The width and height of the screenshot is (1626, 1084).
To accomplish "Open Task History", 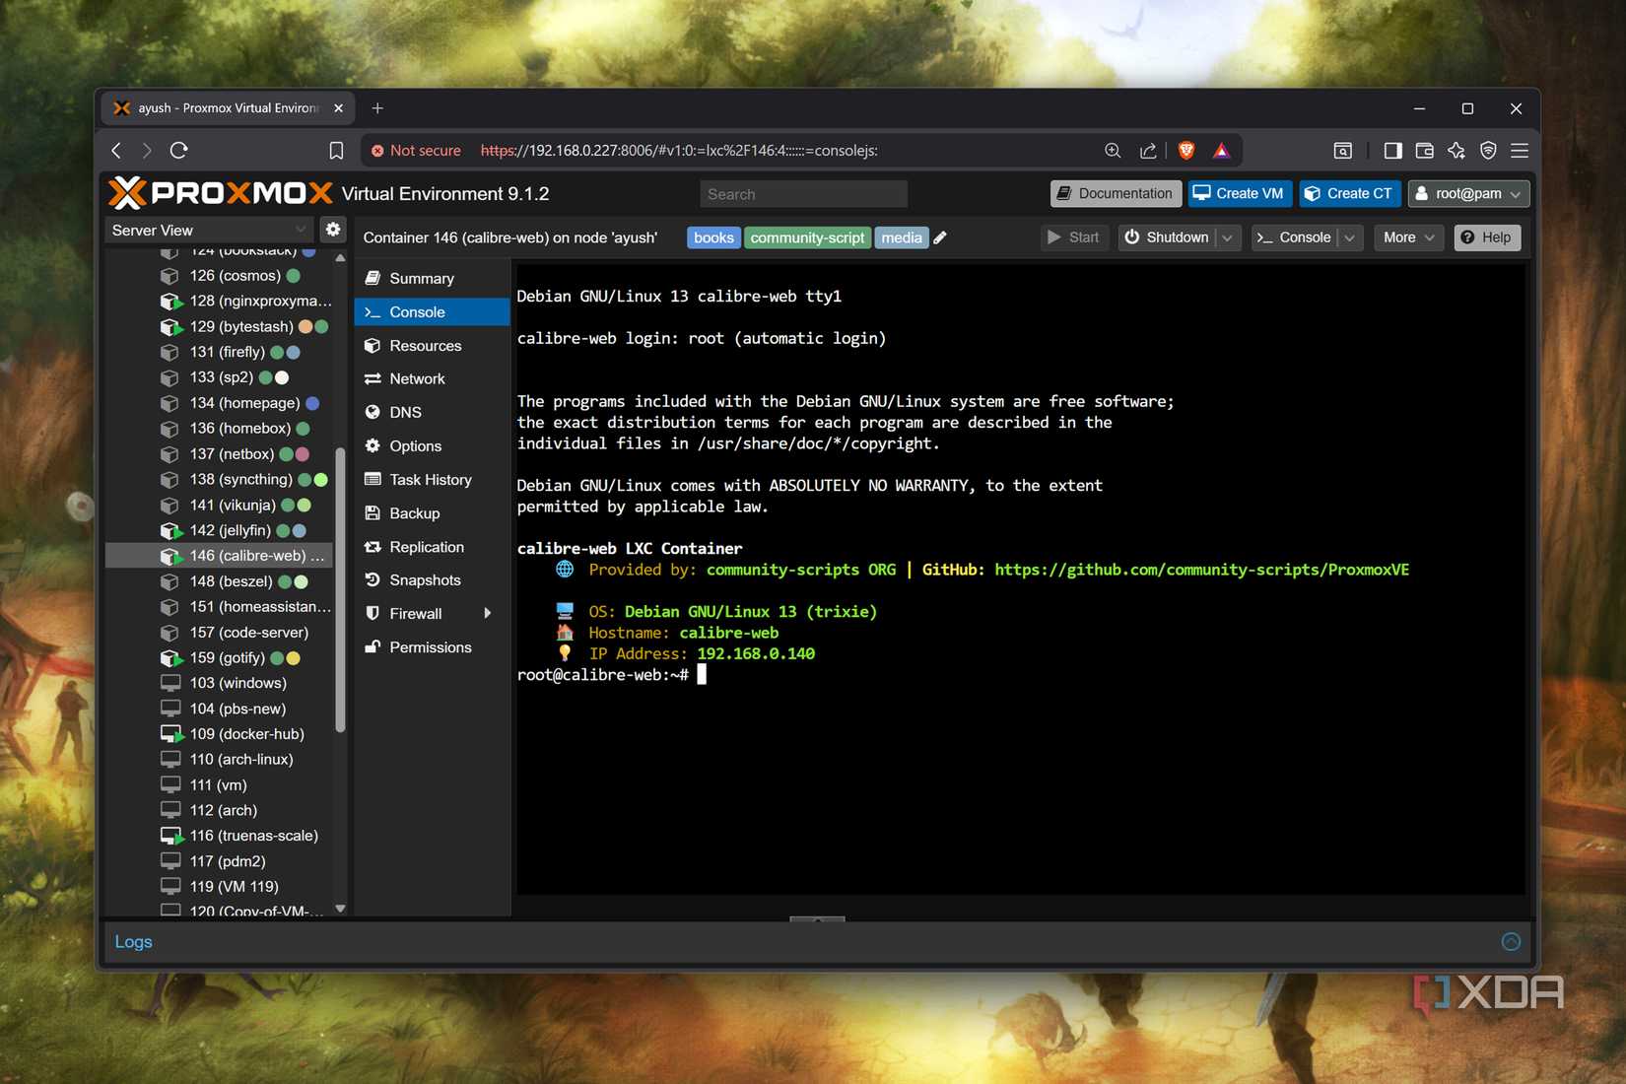I will coord(432,480).
